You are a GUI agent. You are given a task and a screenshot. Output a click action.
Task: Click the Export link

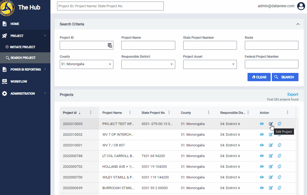(x=293, y=94)
